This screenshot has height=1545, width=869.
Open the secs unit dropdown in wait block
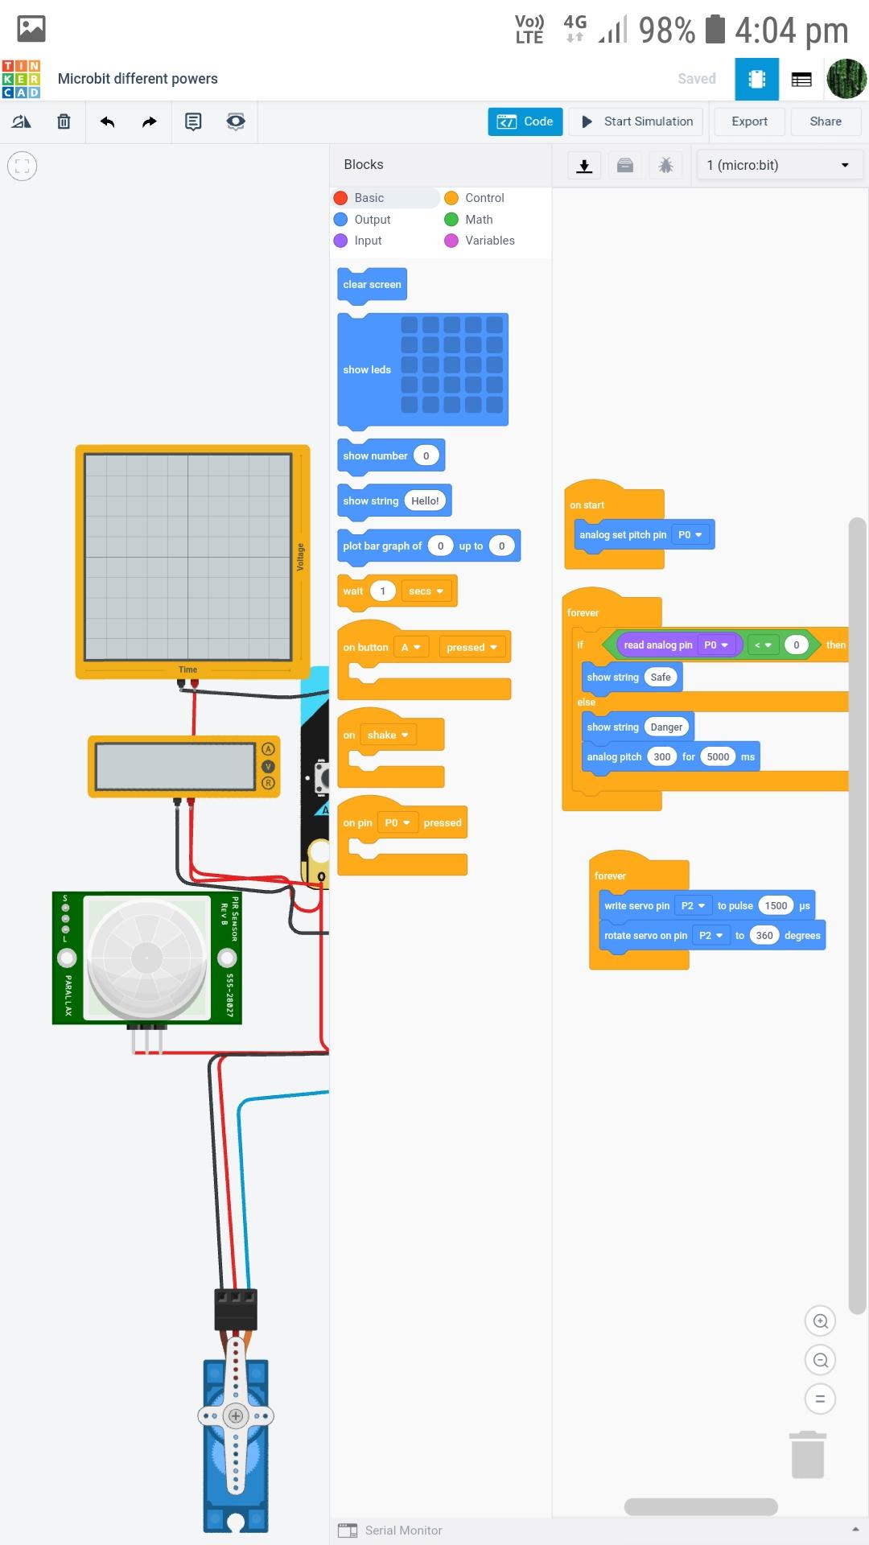[426, 591]
